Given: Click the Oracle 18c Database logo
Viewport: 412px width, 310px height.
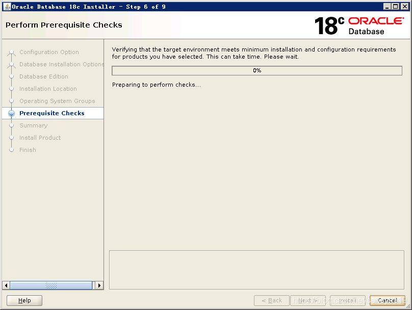Looking at the screenshot, I should (x=359, y=25).
